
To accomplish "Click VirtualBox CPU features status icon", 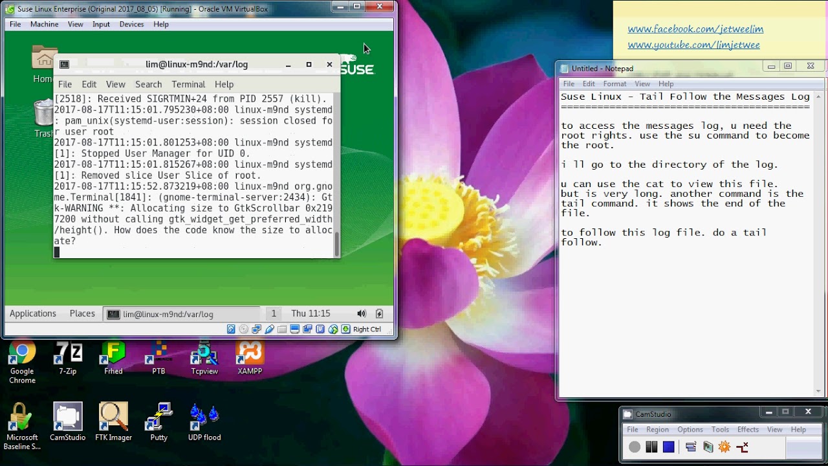I will (320, 329).
